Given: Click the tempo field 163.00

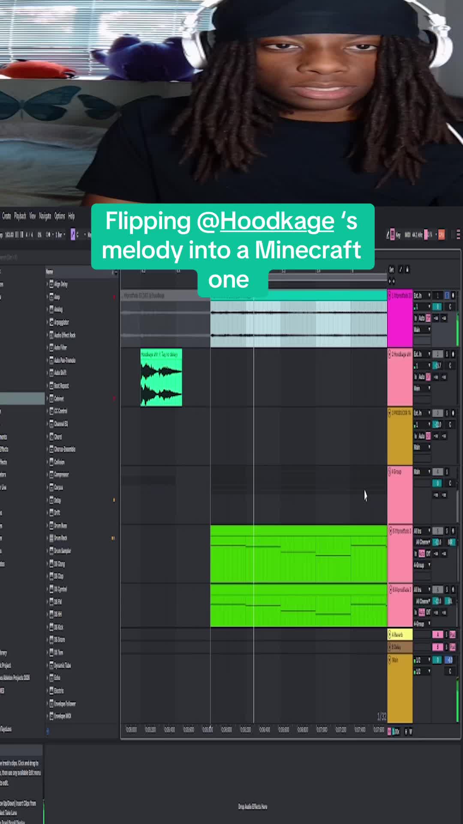Looking at the screenshot, I should (9, 235).
